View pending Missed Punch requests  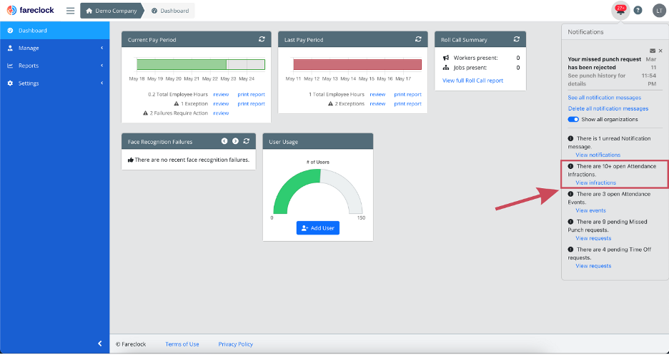(x=593, y=238)
